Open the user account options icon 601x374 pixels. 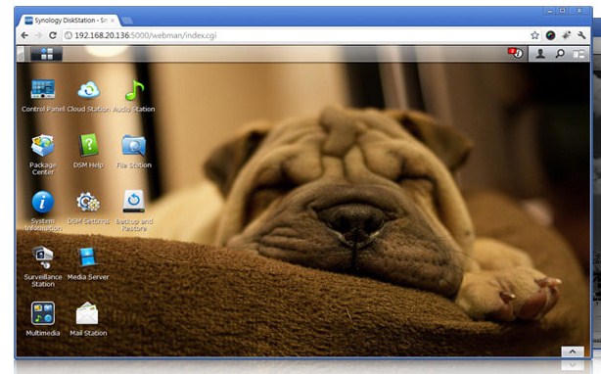(x=540, y=54)
